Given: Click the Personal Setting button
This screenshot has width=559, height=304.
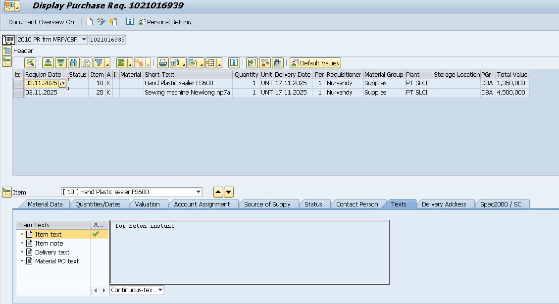Looking at the screenshot, I should coord(165,22).
